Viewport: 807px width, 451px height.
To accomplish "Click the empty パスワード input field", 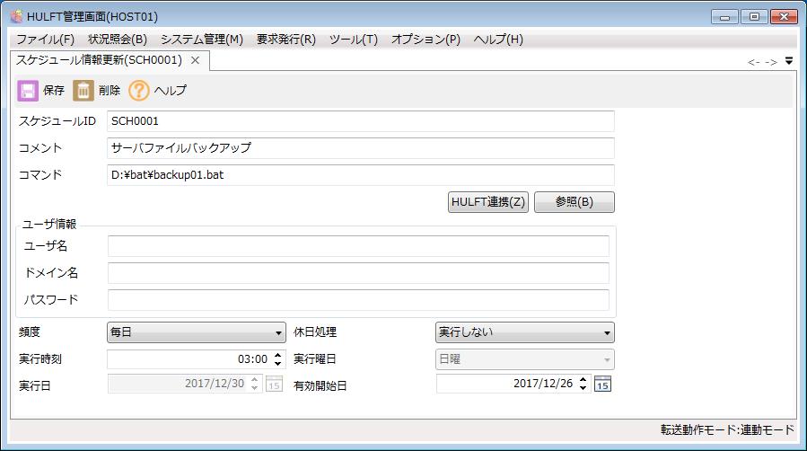I will click(x=359, y=300).
